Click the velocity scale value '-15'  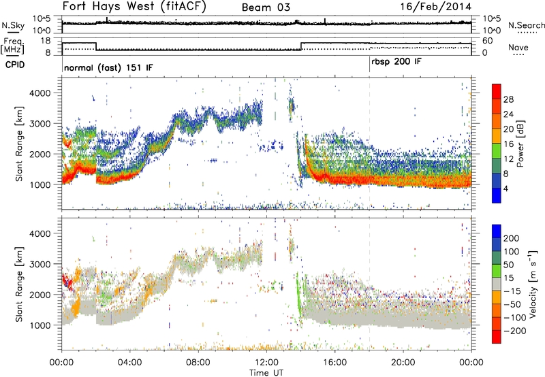(512, 291)
